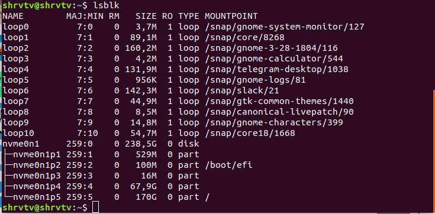The width and height of the screenshot is (435, 214).
Task: Click the loop5 device name
Action: [x=15, y=80]
